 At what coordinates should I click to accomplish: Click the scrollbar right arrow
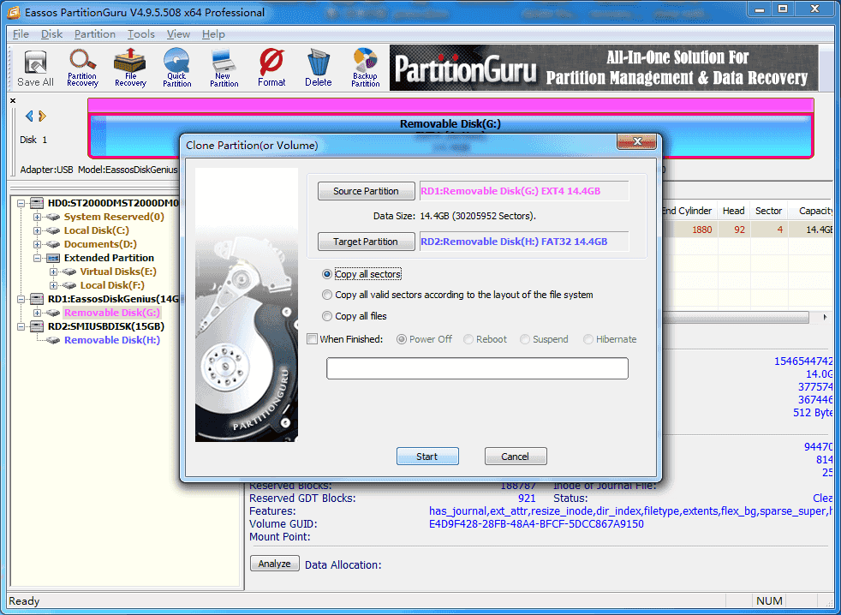(x=825, y=317)
